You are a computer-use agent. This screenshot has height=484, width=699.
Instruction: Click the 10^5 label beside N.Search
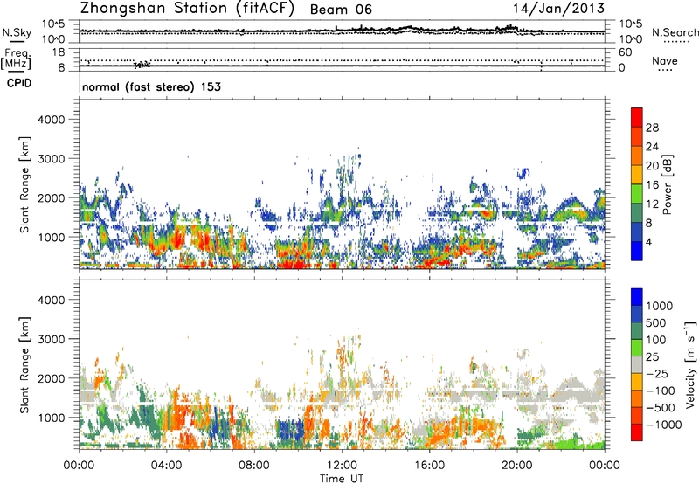[x=630, y=24]
